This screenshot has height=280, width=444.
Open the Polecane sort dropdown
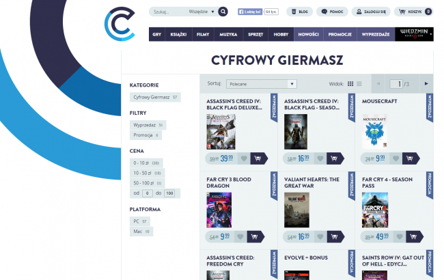[x=262, y=84]
